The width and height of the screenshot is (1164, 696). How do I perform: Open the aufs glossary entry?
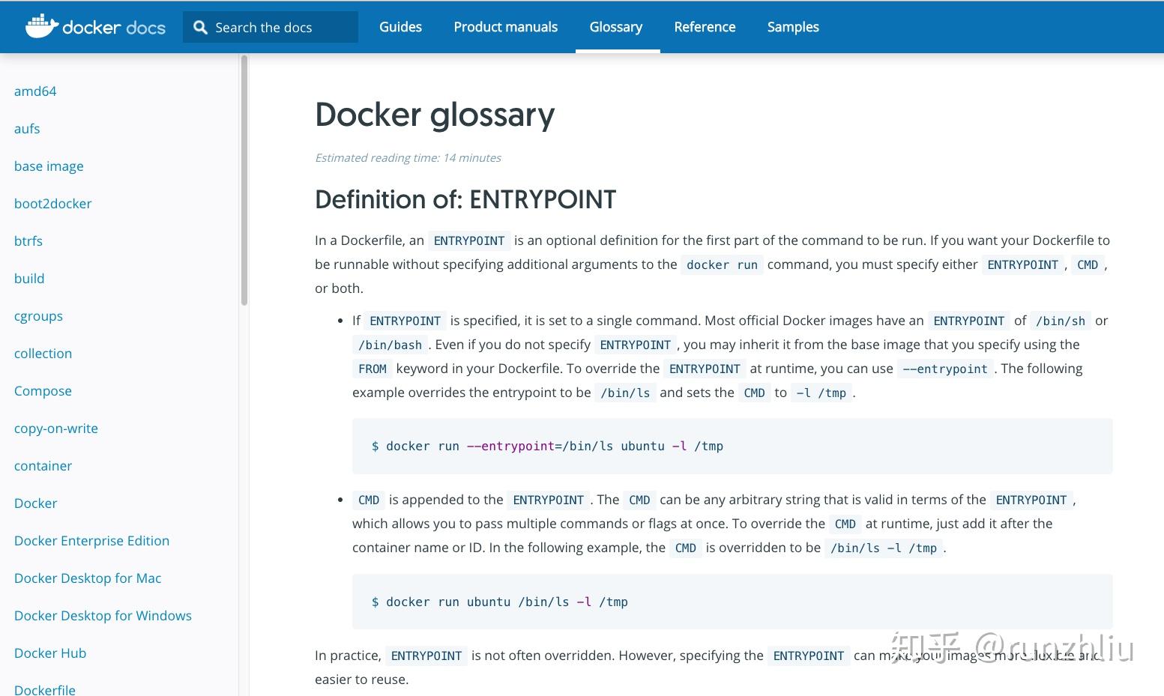pos(26,128)
